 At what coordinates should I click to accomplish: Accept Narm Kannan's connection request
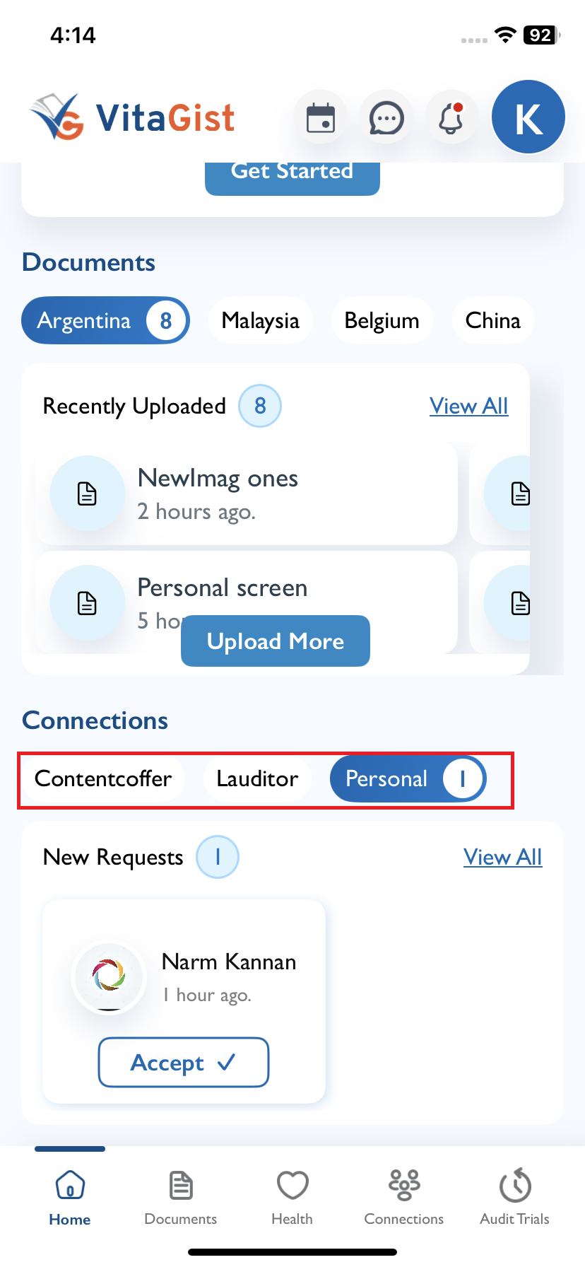[184, 1062]
